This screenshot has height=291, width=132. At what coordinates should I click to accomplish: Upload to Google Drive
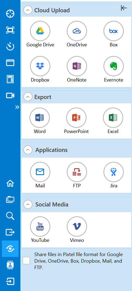tap(40, 31)
